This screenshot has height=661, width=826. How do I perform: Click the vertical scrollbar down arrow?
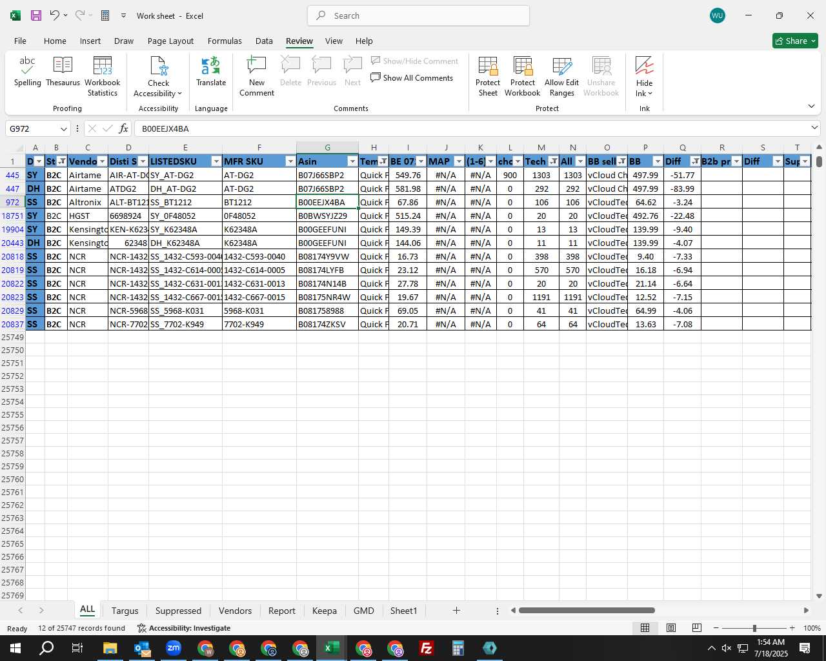tap(820, 596)
